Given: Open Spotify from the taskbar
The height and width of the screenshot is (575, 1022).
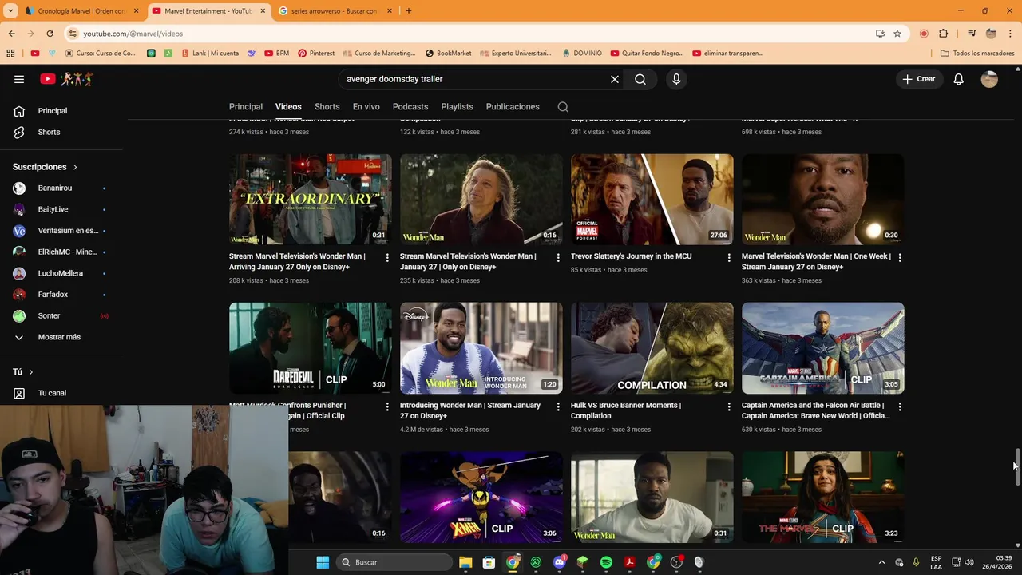Looking at the screenshot, I should 606,562.
